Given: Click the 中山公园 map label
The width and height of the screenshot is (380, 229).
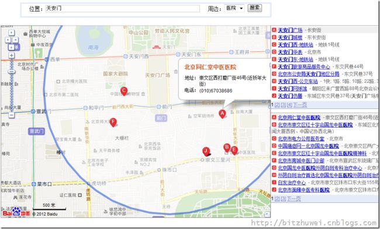Looking at the screenshot, I should click(x=139, y=33).
